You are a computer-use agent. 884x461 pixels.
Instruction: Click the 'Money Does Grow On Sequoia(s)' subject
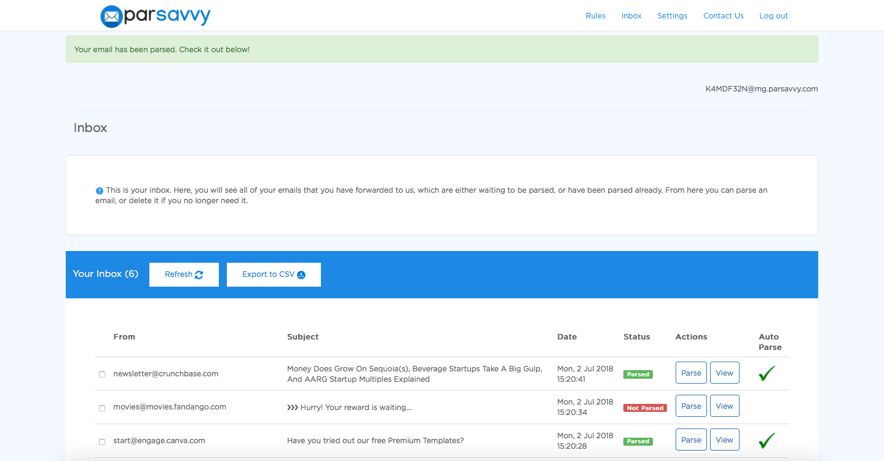[414, 374]
